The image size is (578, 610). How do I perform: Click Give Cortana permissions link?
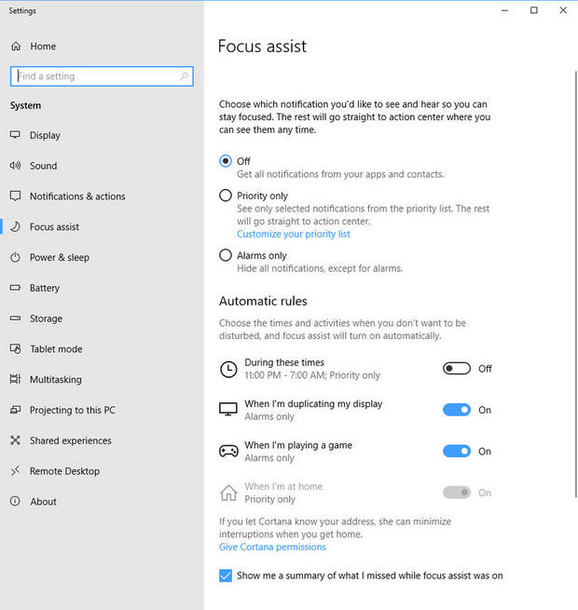[272, 547]
